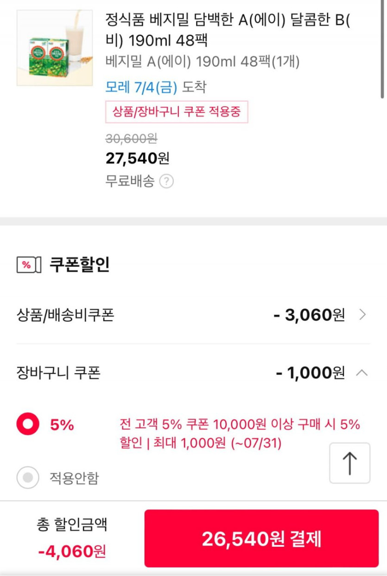Tap the 장바구니 쿠폰 row label
This screenshot has height=576, width=387.
pos(58,373)
